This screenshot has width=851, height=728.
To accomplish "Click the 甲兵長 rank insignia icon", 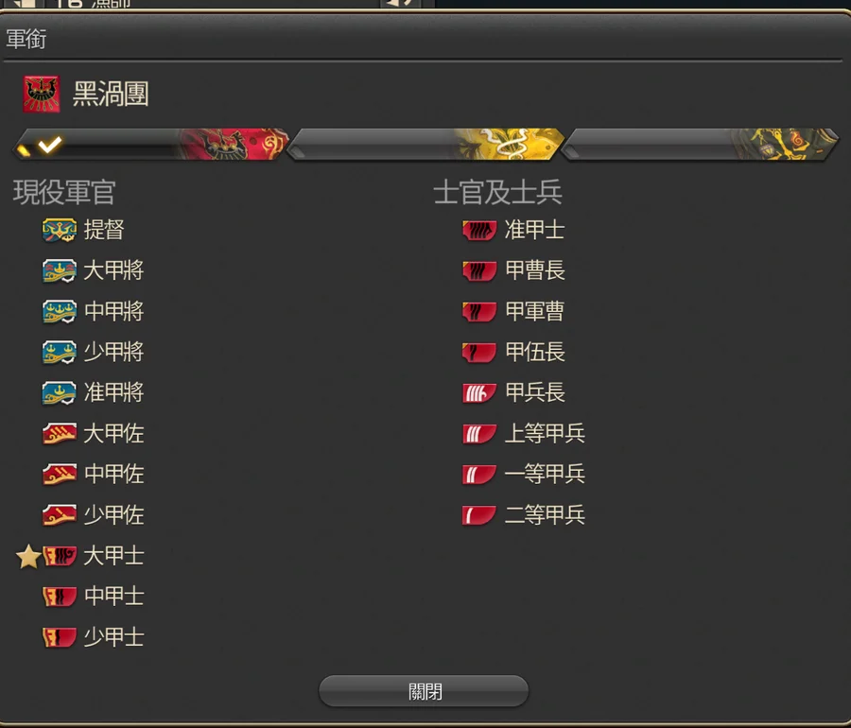I will (479, 392).
